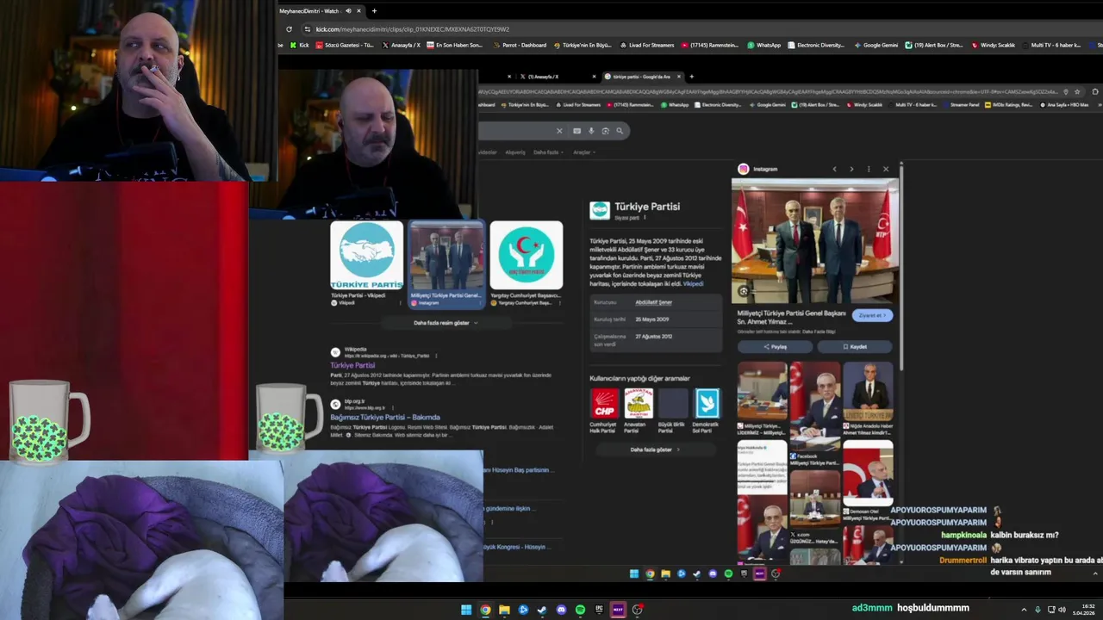Open Drummertroll chat username
1103x620 pixels.
(962, 560)
